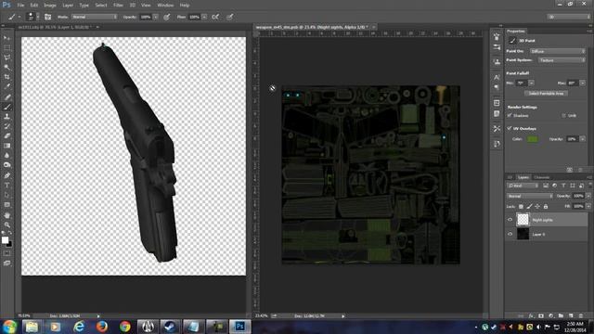This screenshot has height=334, width=594.
Task: Select the Hand tool
Action: click(x=6, y=215)
